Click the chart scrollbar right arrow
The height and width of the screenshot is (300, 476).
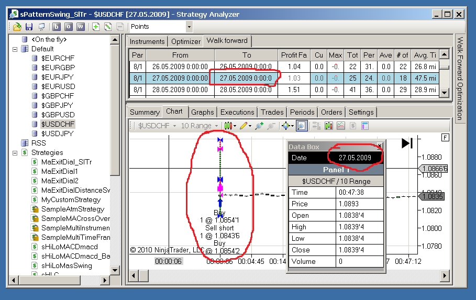point(445,276)
